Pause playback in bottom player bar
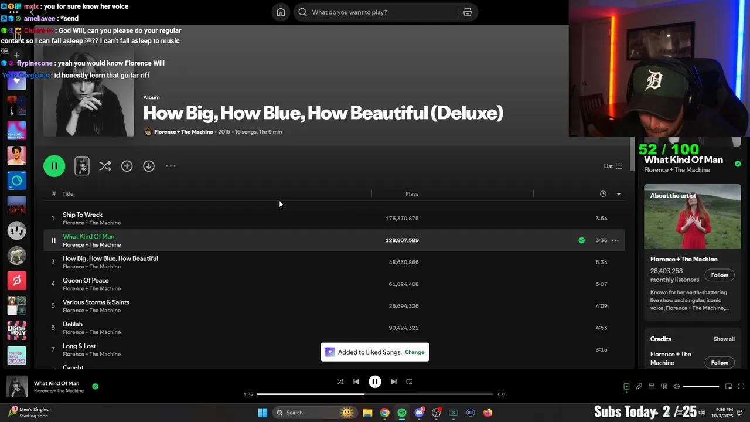750x422 pixels. tap(375, 382)
